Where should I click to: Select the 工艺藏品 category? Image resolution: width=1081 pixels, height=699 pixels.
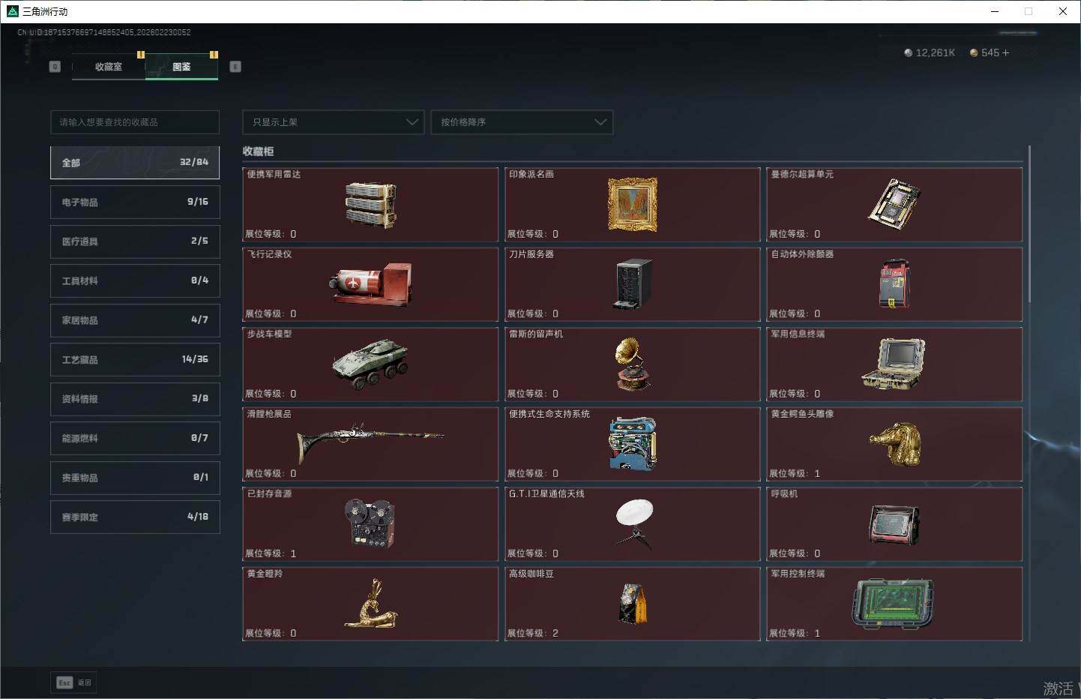[x=135, y=359]
